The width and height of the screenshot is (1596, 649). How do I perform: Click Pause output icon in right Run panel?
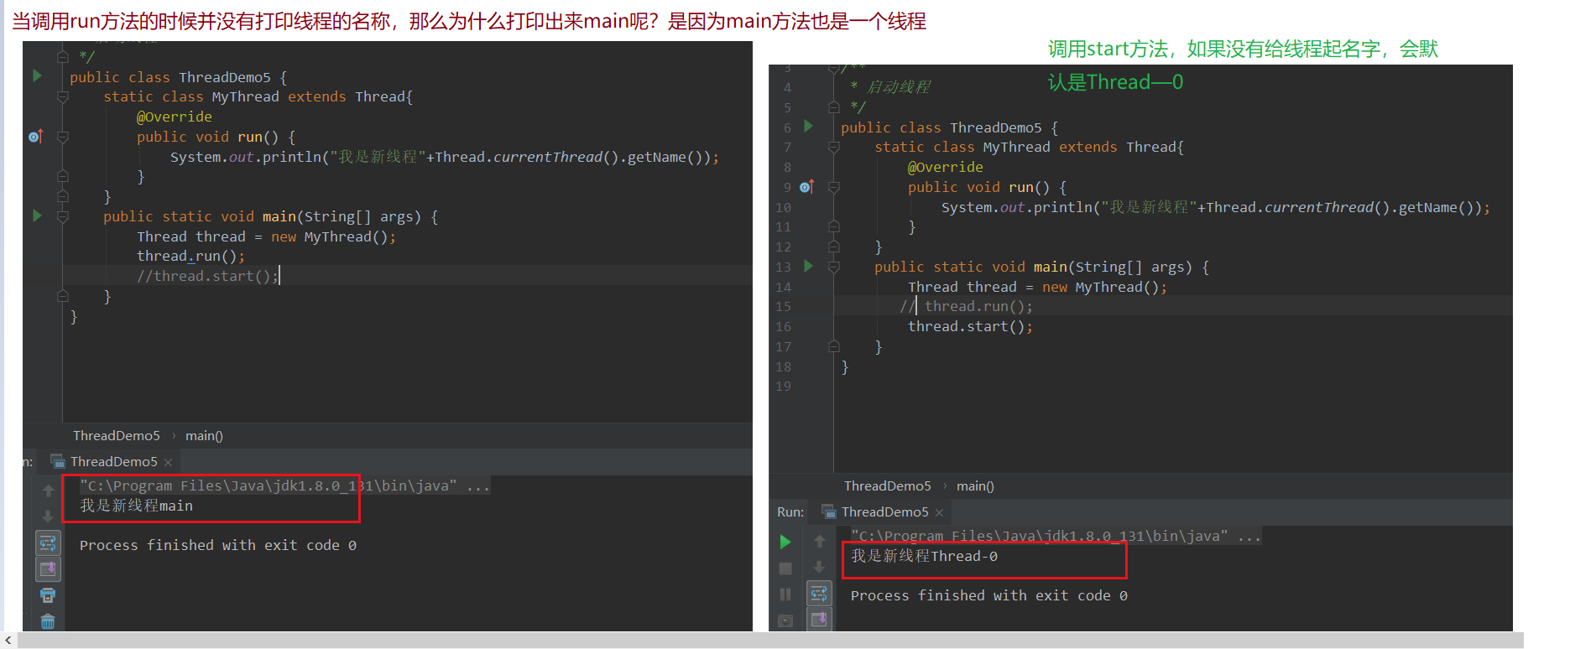[x=785, y=594]
